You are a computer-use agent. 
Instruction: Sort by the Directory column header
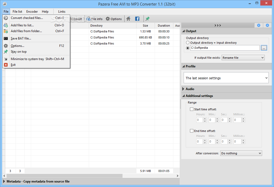click(112, 26)
